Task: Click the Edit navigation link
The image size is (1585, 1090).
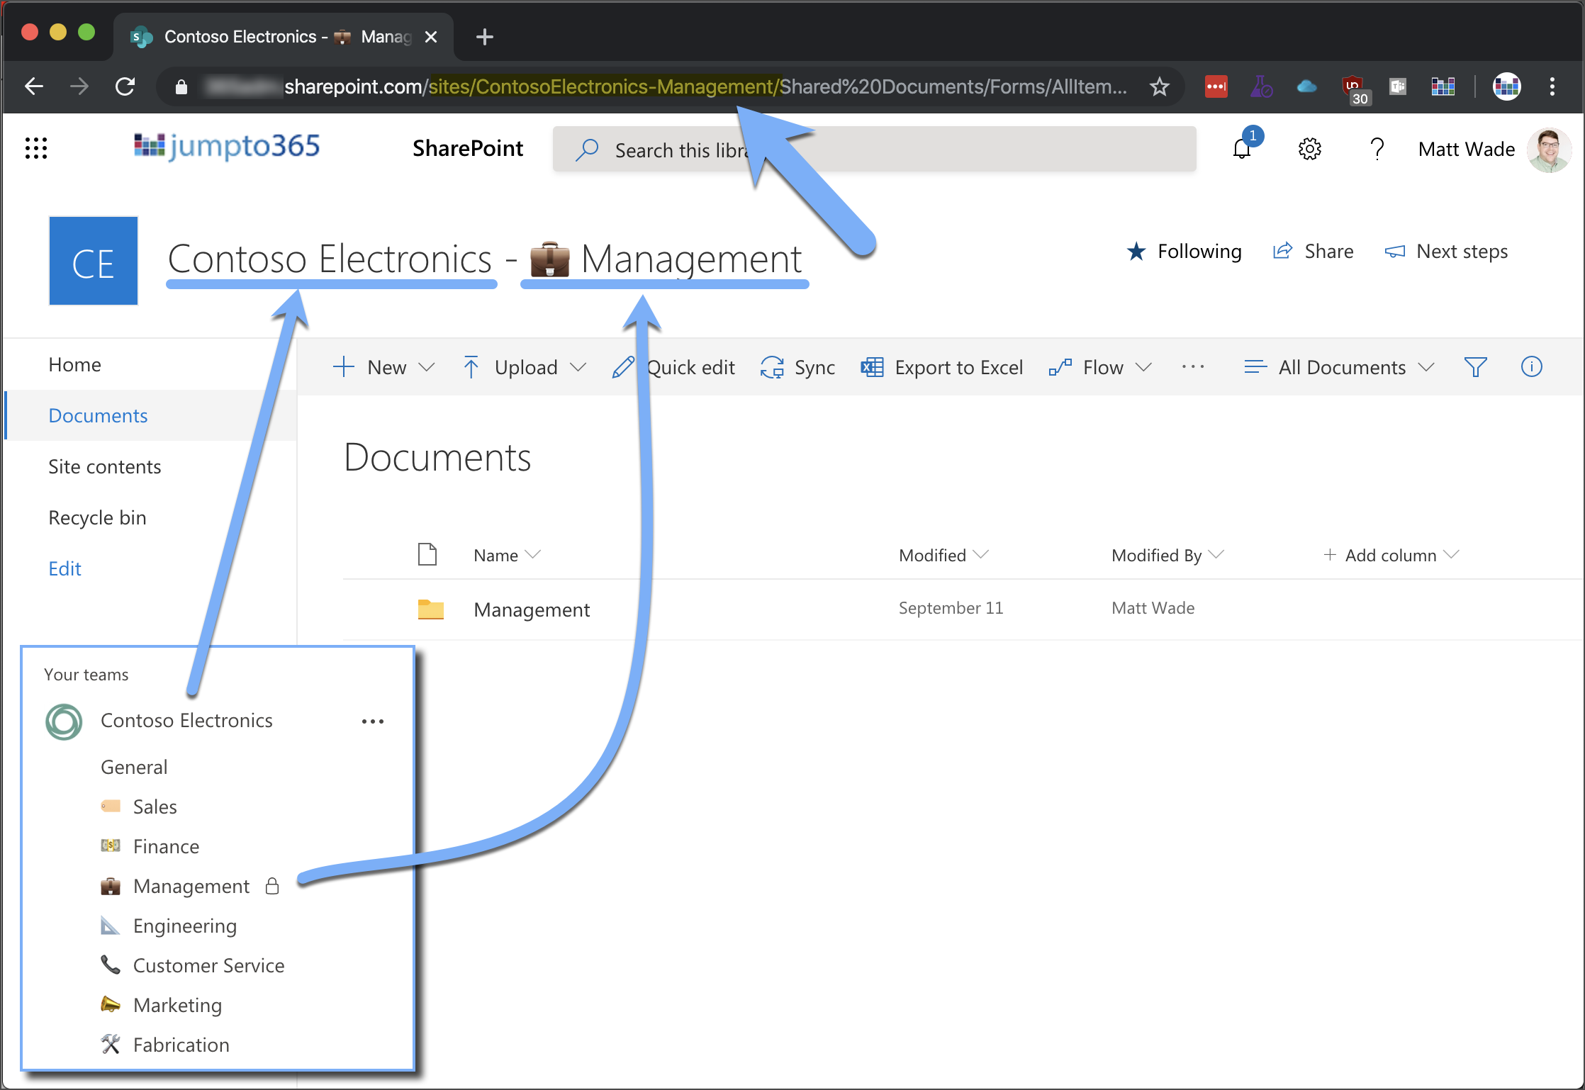Action: (65, 568)
